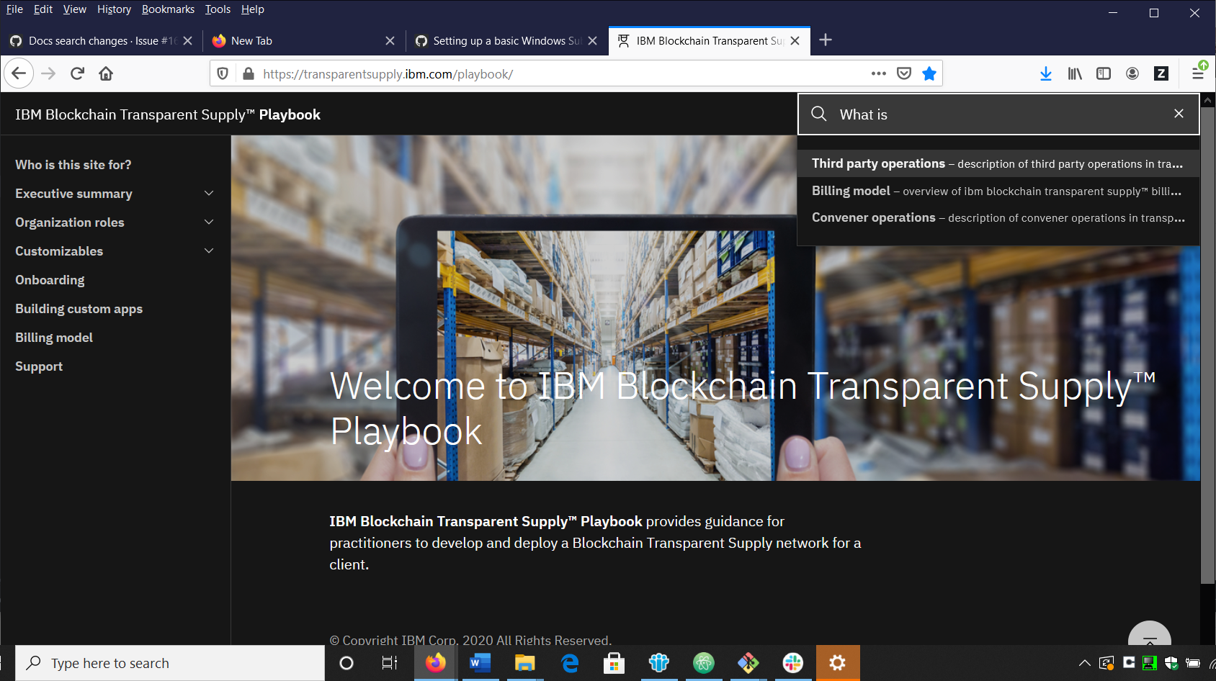Click the browser Forward arrow button
1216x681 pixels.
tap(48, 73)
